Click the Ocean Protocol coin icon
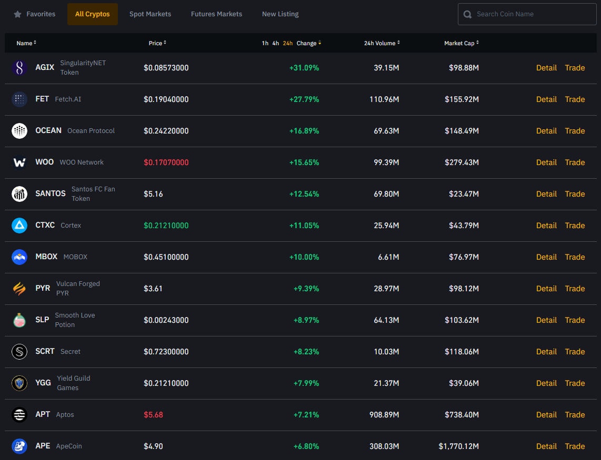Screen dimensions: 601x460 pyautogui.click(x=19, y=131)
